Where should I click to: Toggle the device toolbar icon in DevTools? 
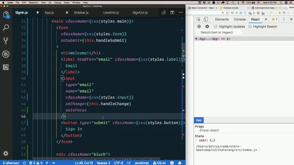[206, 19]
